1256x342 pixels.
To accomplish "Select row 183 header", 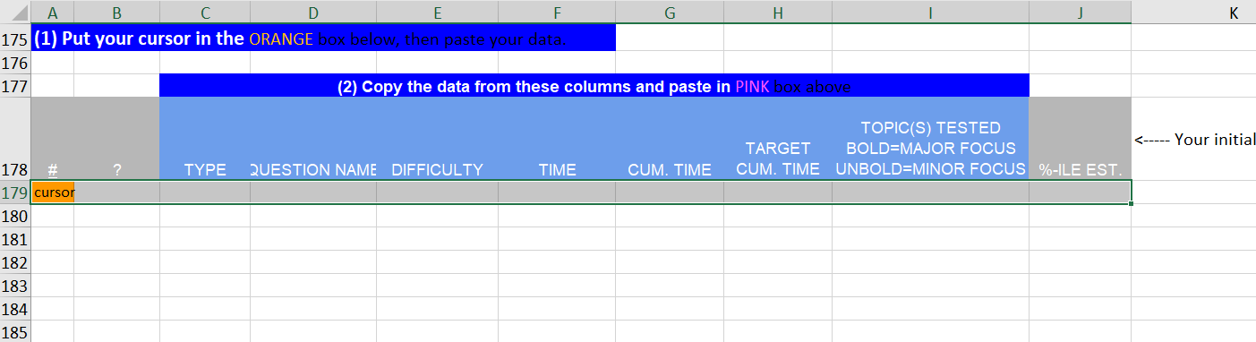I will coord(15,286).
